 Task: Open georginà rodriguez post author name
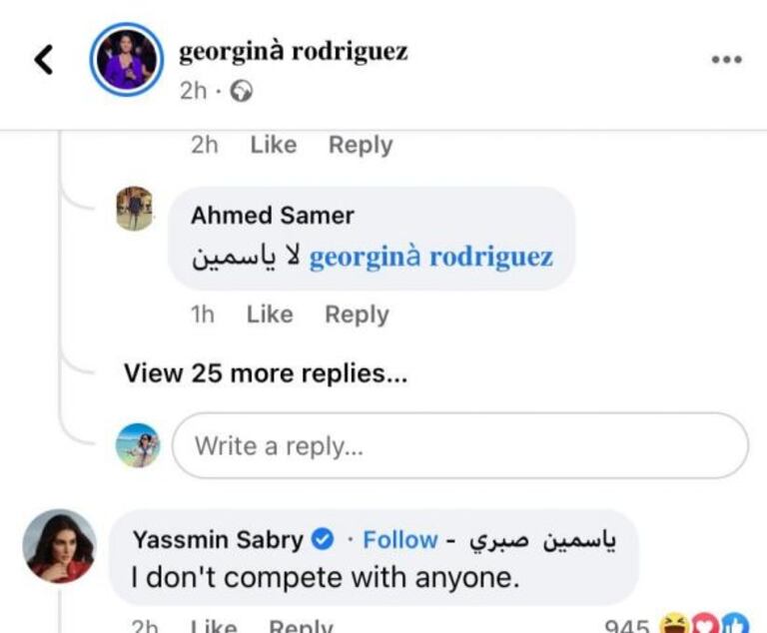coord(293,52)
